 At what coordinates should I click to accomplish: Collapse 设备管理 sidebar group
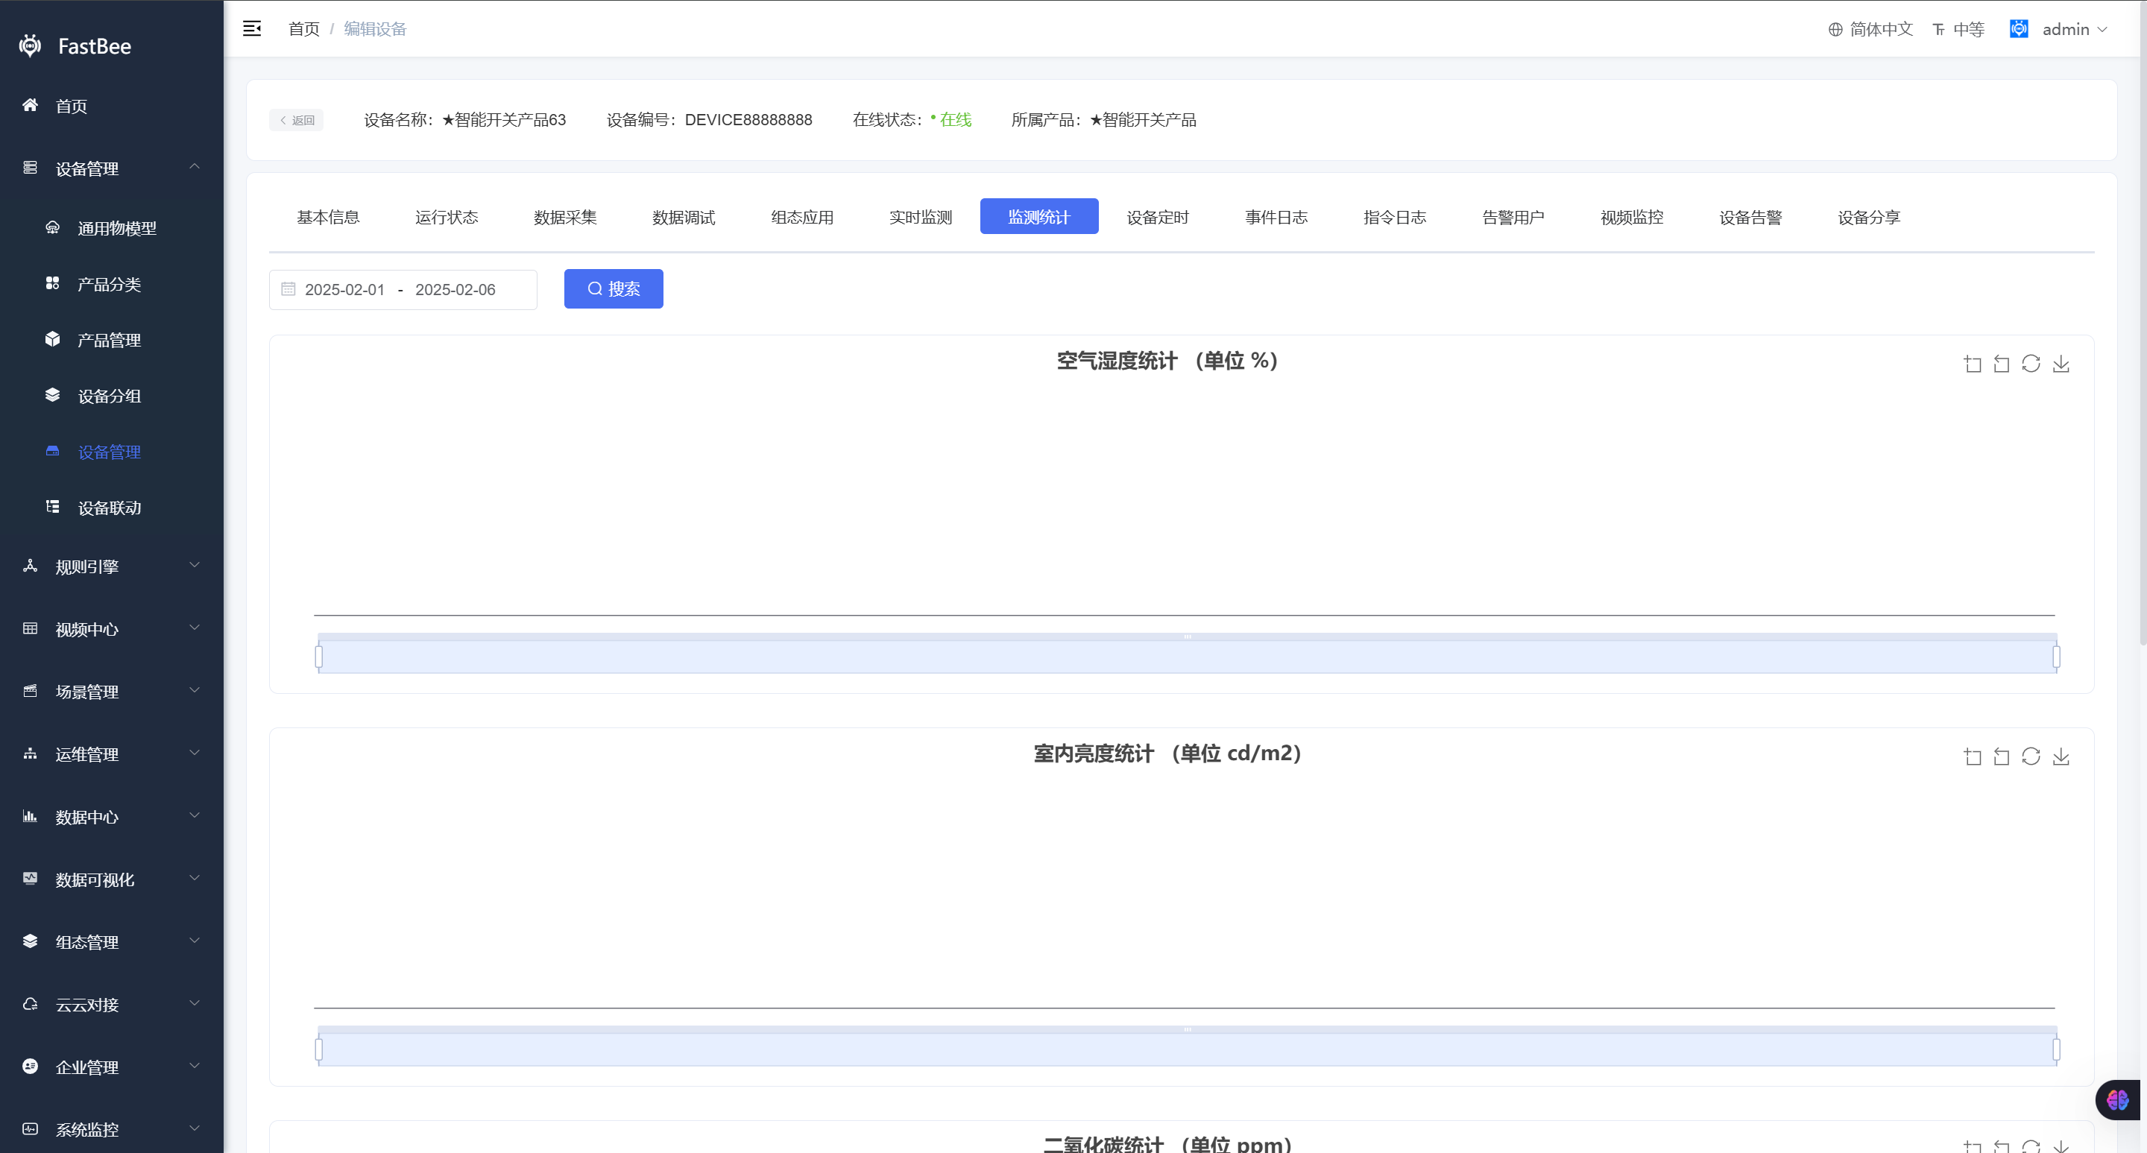(112, 168)
